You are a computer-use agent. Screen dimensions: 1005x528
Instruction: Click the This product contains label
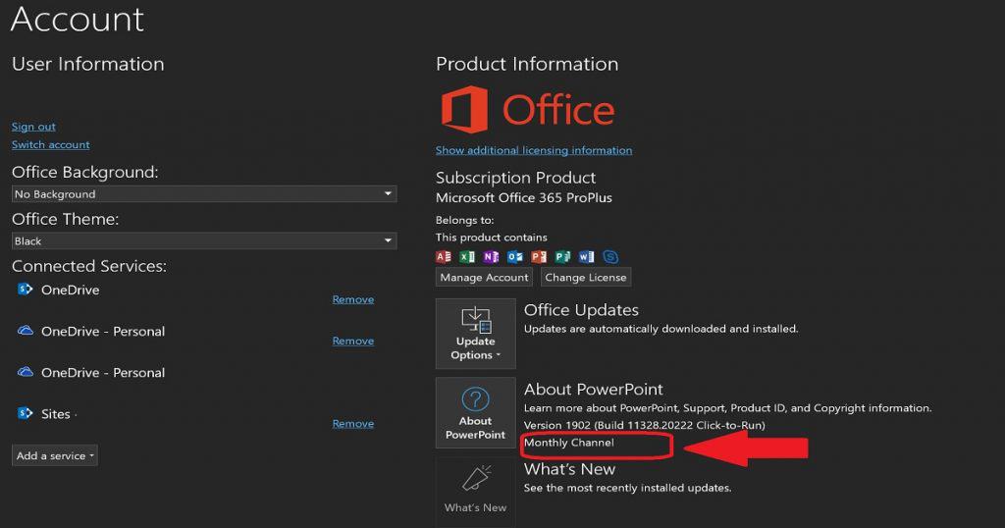click(x=491, y=238)
